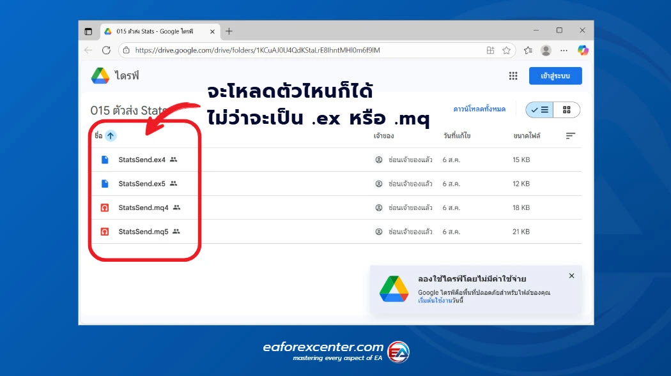Viewport: 671px width, 376px height.
Task: Switch to list view layout
Action: click(x=539, y=110)
